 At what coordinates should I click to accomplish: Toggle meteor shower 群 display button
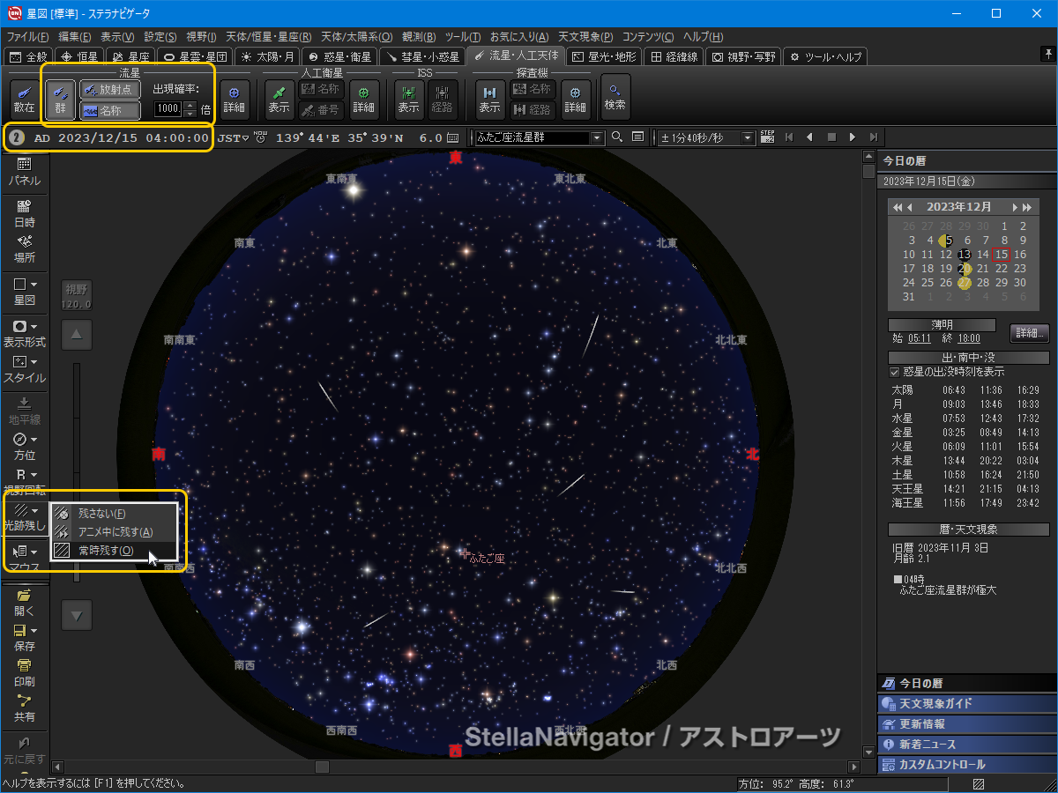pos(61,98)
